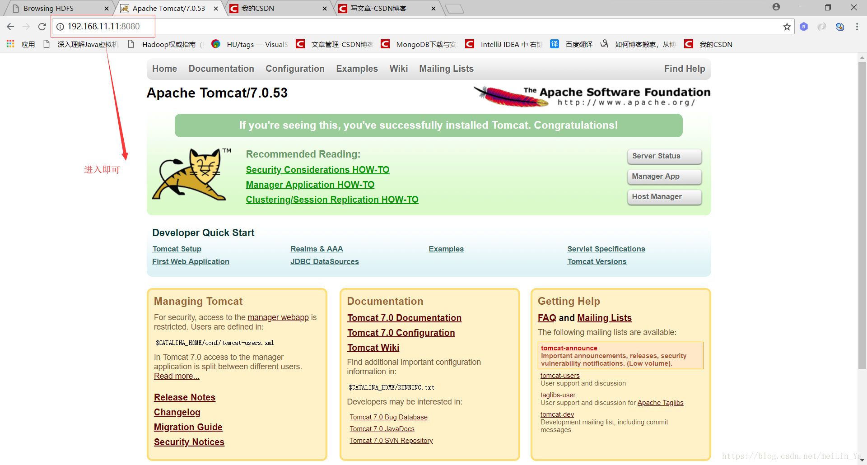Open Examples in the Tomcat navigation bar
The image size is (867, 465).
[x=357, y=69]
